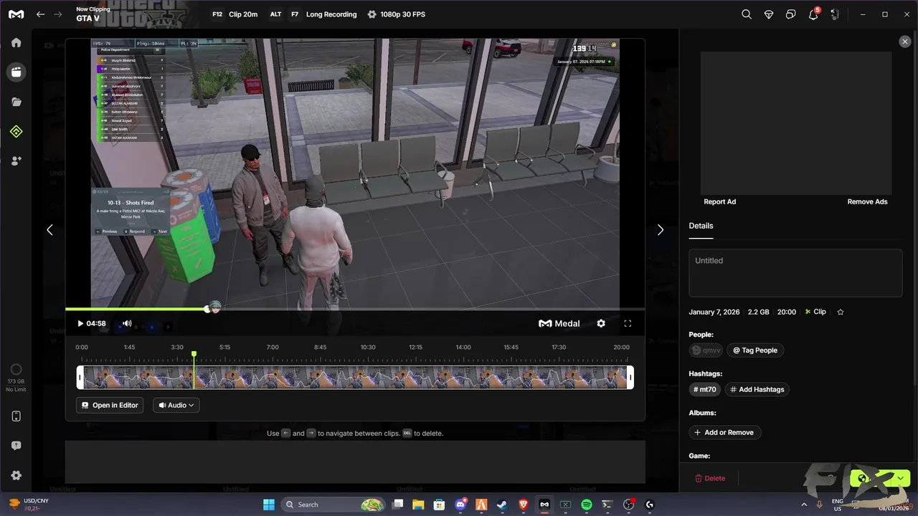Open the help chat icon in the sidebar
Screen dimensions: 918x516
point(16,446)
